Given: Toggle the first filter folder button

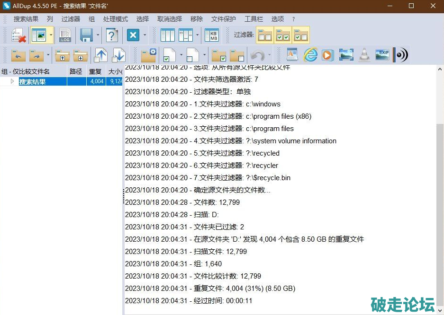Looking at the screenshot, I should pyautogui.click(x=265, y=35).
